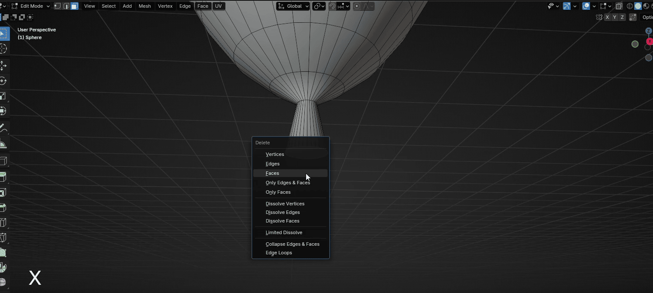The width and height of the screenshot is (653, 293).
Task: Toggle proportional editing
Action: point(357,6)
